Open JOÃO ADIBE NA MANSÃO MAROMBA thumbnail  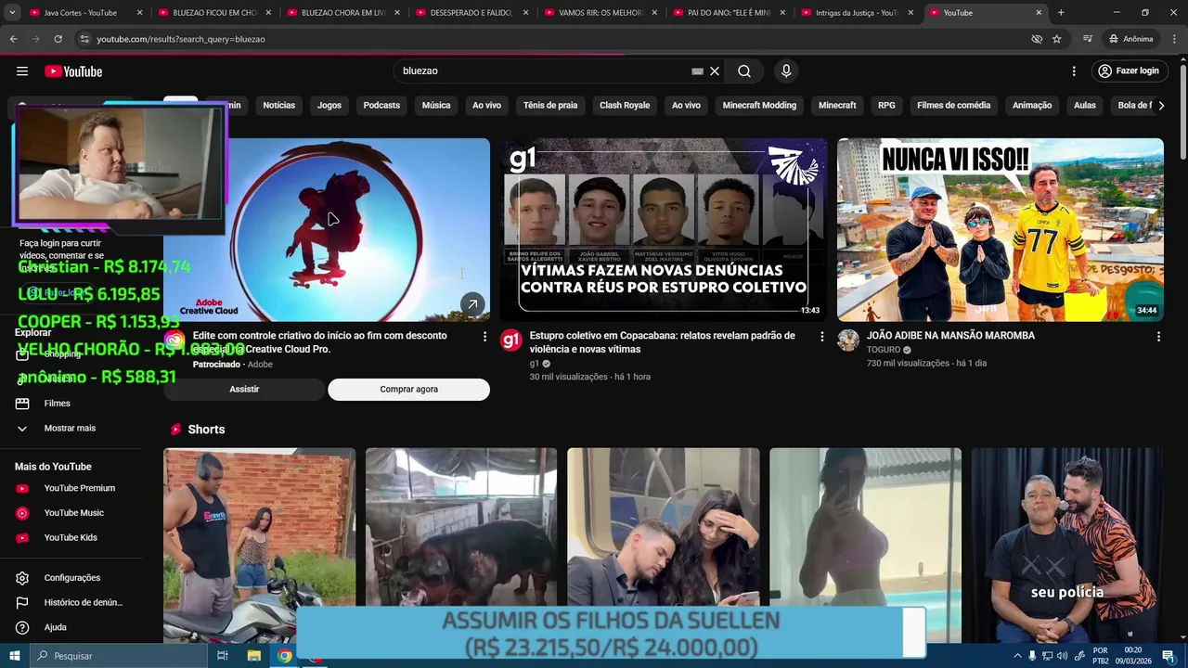(1001, 230)
